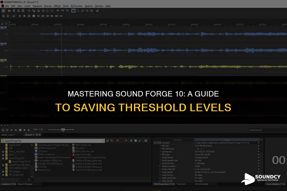Select the TEST-MEDIA-VIDEO folder
Screen dimensions: 287x191
point(18,168)
